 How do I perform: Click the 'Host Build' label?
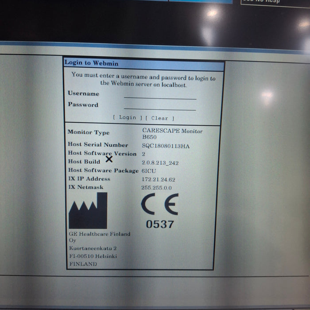[84, 162]
